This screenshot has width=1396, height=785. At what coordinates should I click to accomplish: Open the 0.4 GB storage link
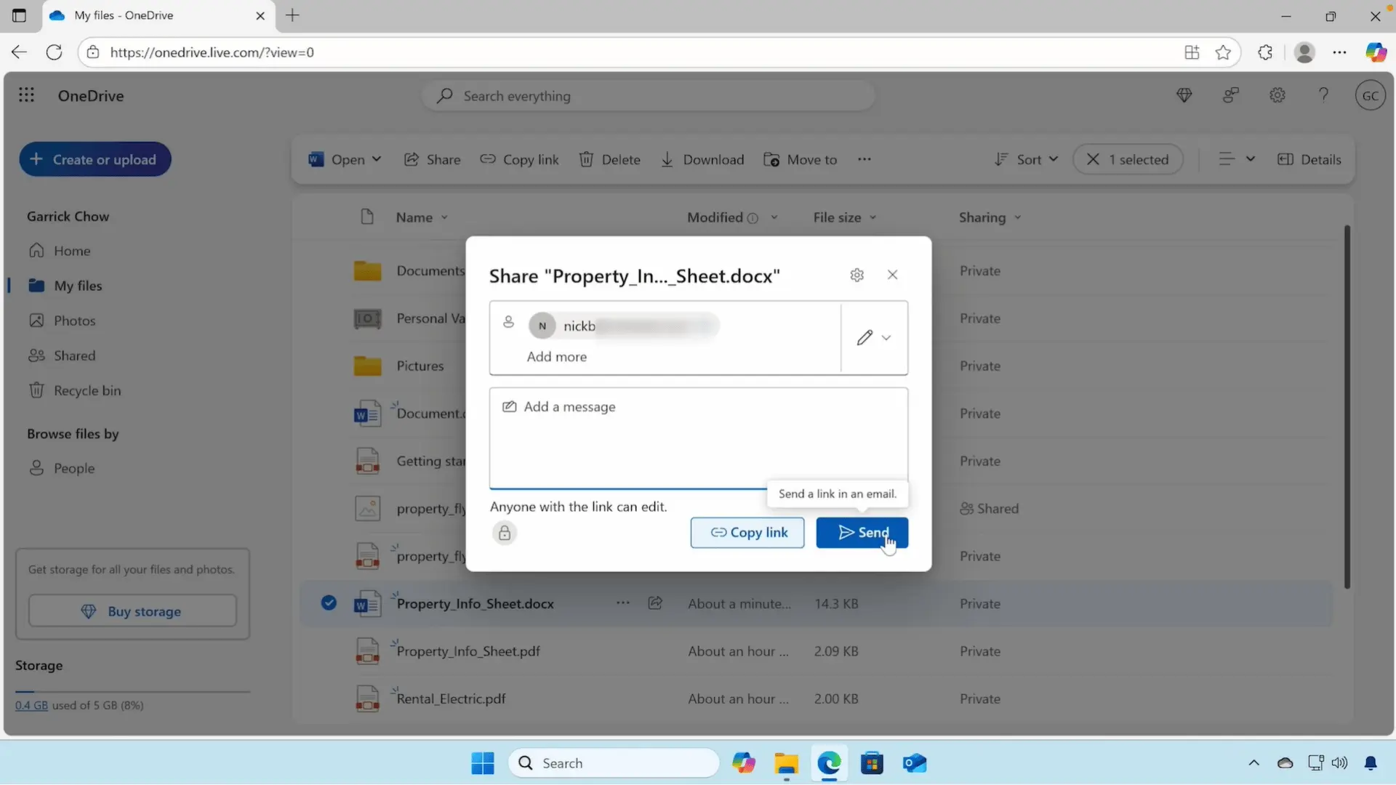(31, 706)
